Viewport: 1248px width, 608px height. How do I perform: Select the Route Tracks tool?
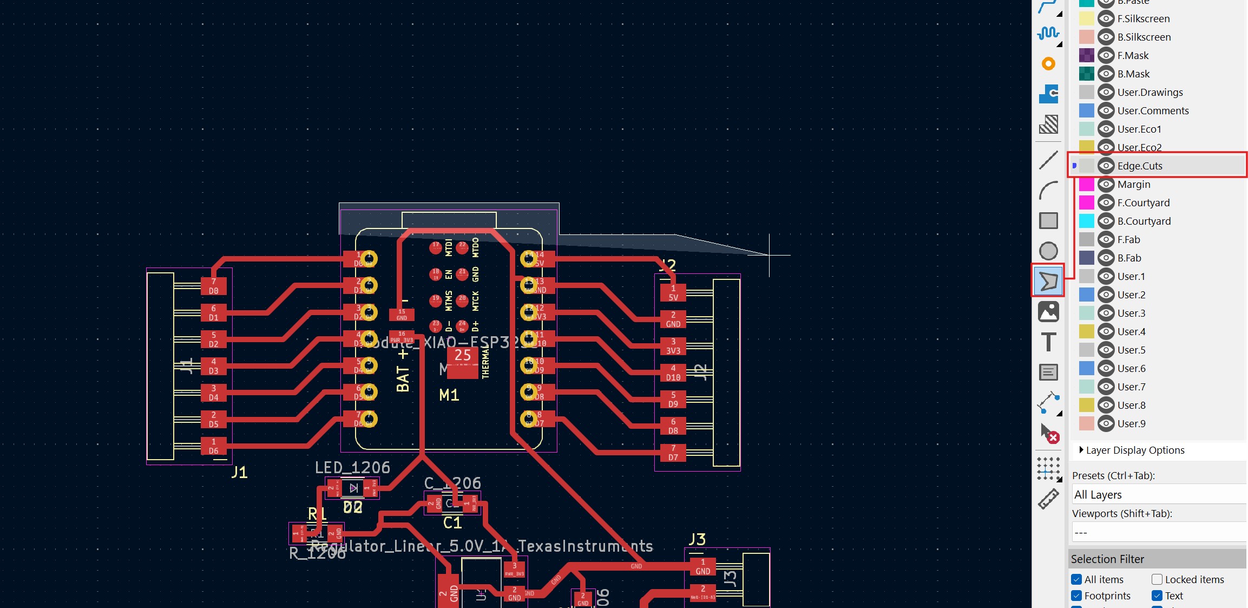1048,6
